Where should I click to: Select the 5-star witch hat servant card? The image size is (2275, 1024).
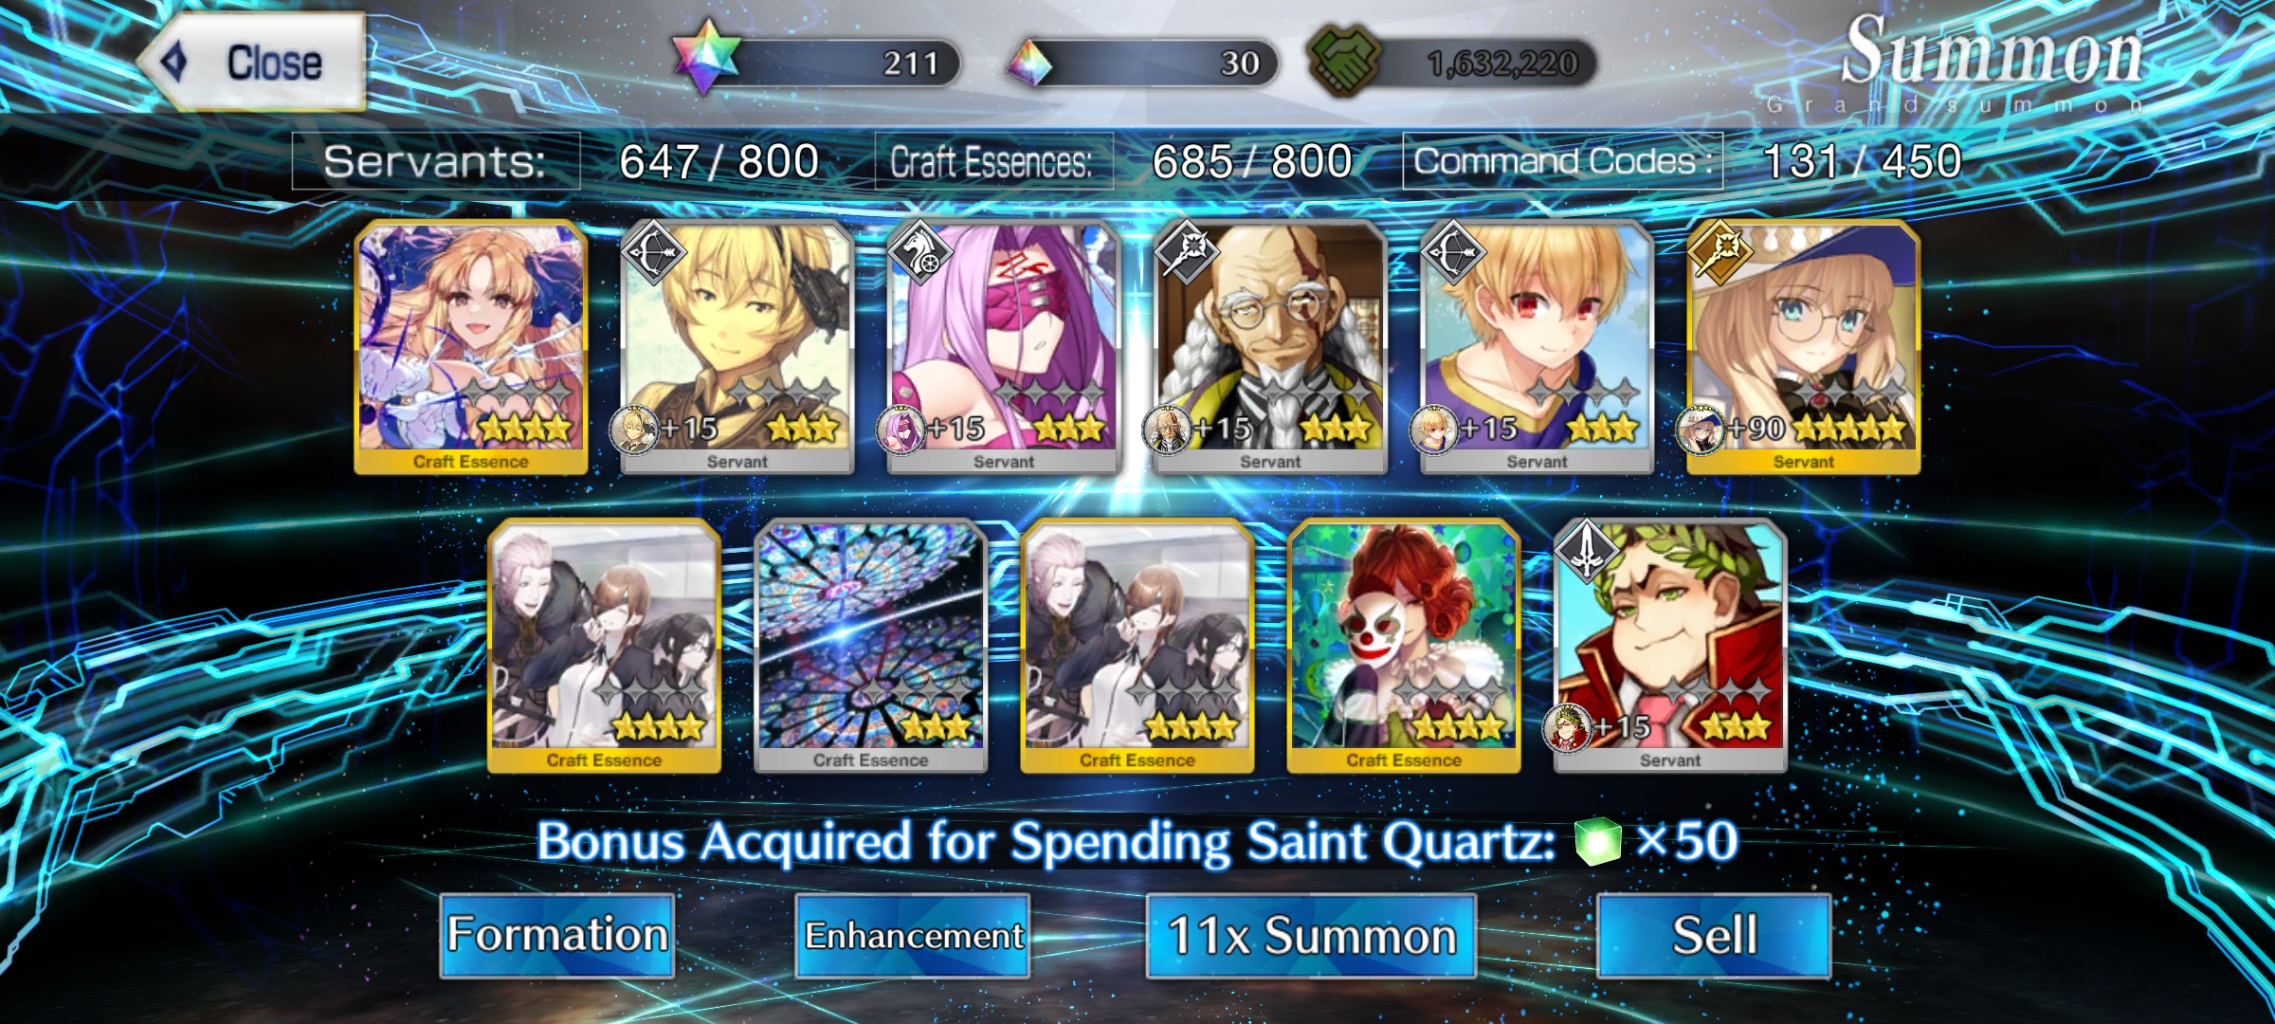[1804, 347]
